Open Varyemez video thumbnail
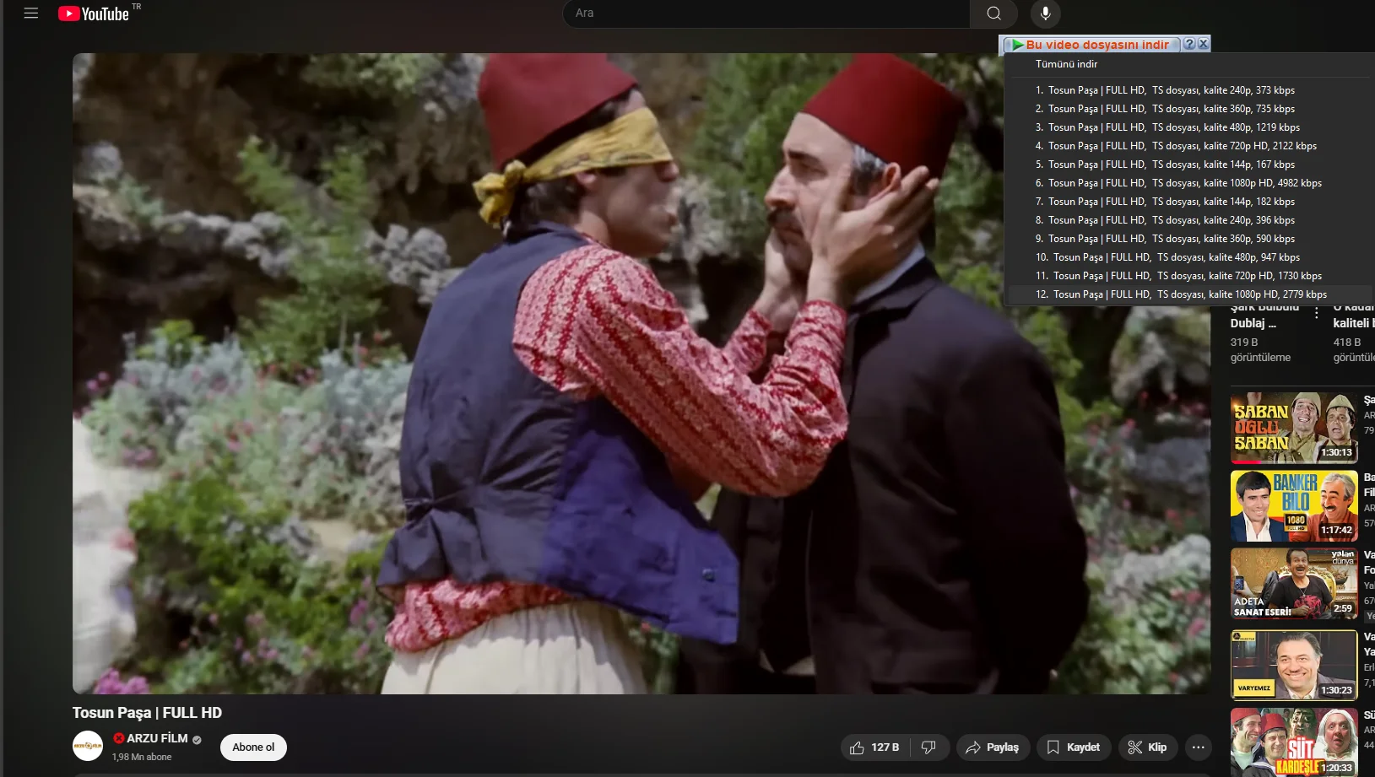This screenshot has width=1375, height=777. pos(1294,665)
